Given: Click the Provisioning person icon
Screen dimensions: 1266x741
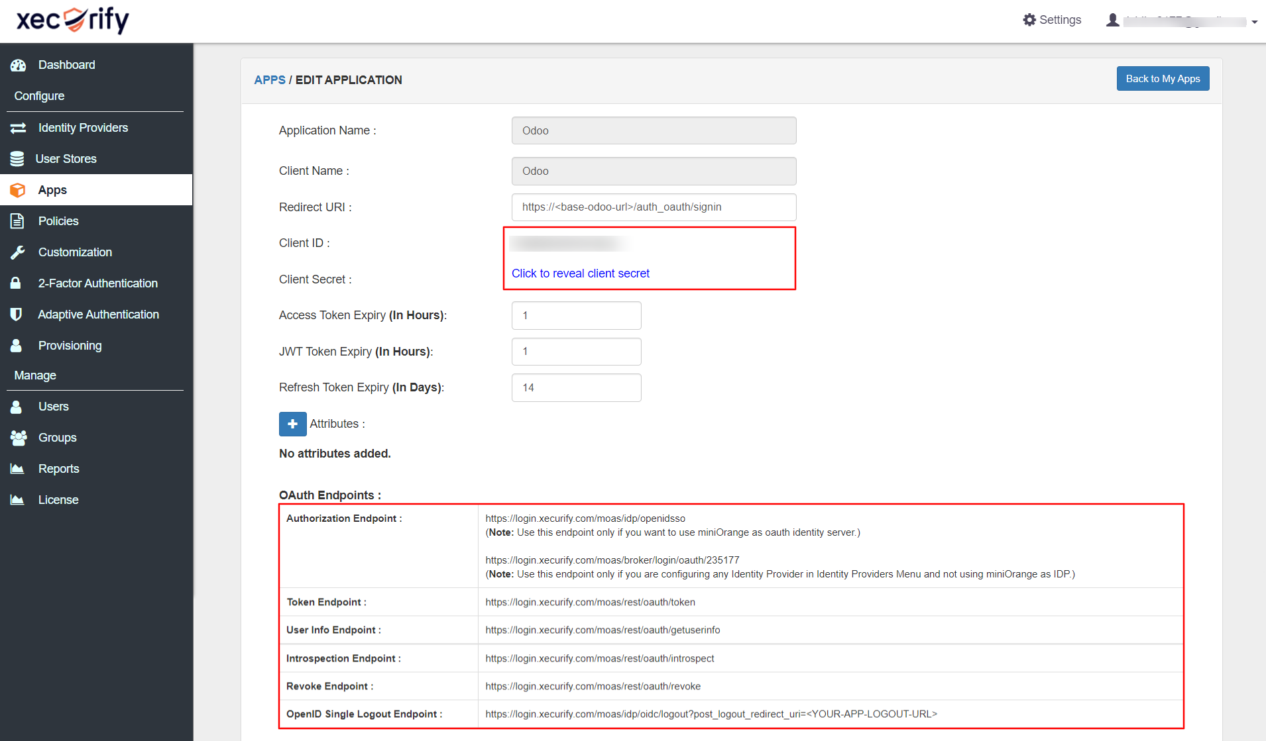Looking at the screenshot, I should click(x=17, y=346).
